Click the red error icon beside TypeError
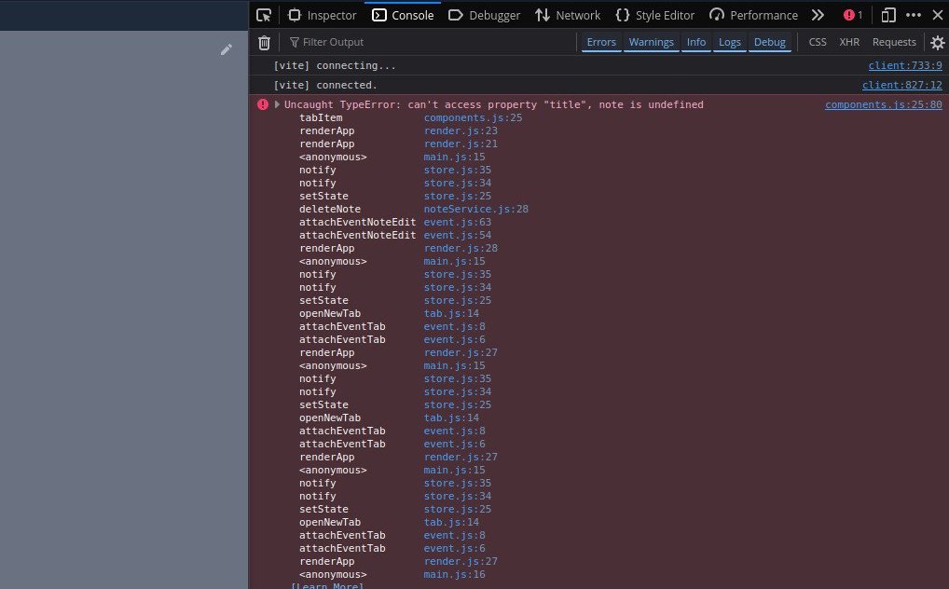Screen dimensions: 949x589 pos(263,104)
